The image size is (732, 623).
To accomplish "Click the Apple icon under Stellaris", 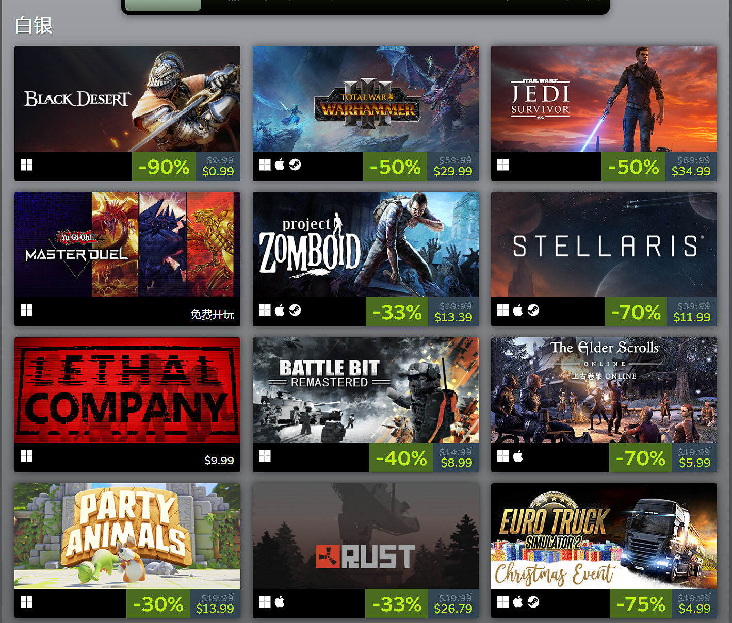I will [x=518, y=310].
